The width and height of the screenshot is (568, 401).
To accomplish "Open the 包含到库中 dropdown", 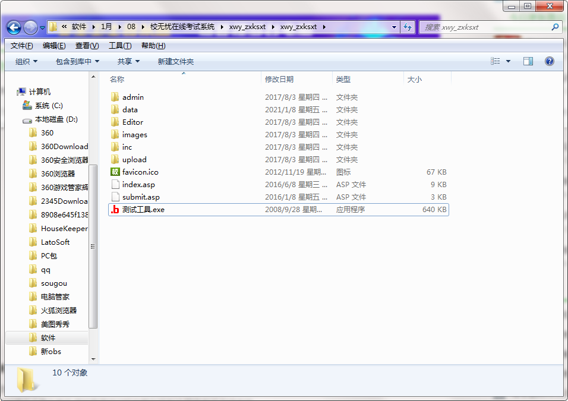I will 77,62.
